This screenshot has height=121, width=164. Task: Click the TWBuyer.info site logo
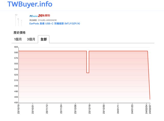pyautogui.click(x=30, y=4)
